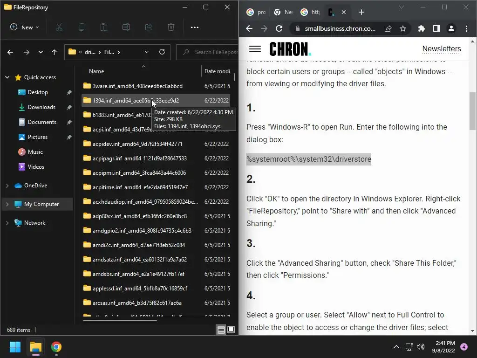The width and height of the screenshot is (477, 358).
Task: Switch to details view layout in File Explorer status bar
Action: coord(221,330)
